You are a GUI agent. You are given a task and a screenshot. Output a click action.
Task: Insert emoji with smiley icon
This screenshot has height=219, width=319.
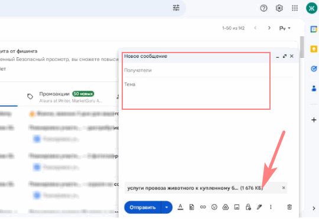[x=214, y=207]
